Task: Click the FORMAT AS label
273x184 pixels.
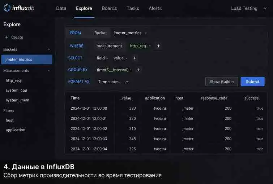Action: coord(79,82)
